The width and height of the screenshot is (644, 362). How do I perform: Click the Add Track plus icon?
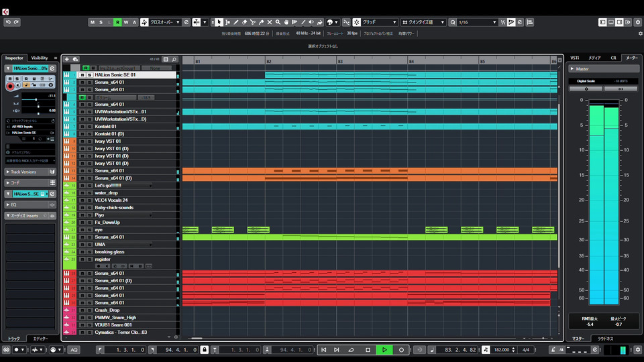pos(66,59)
